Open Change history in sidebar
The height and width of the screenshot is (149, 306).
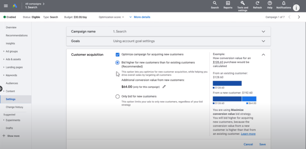click(x=14, y=107)
